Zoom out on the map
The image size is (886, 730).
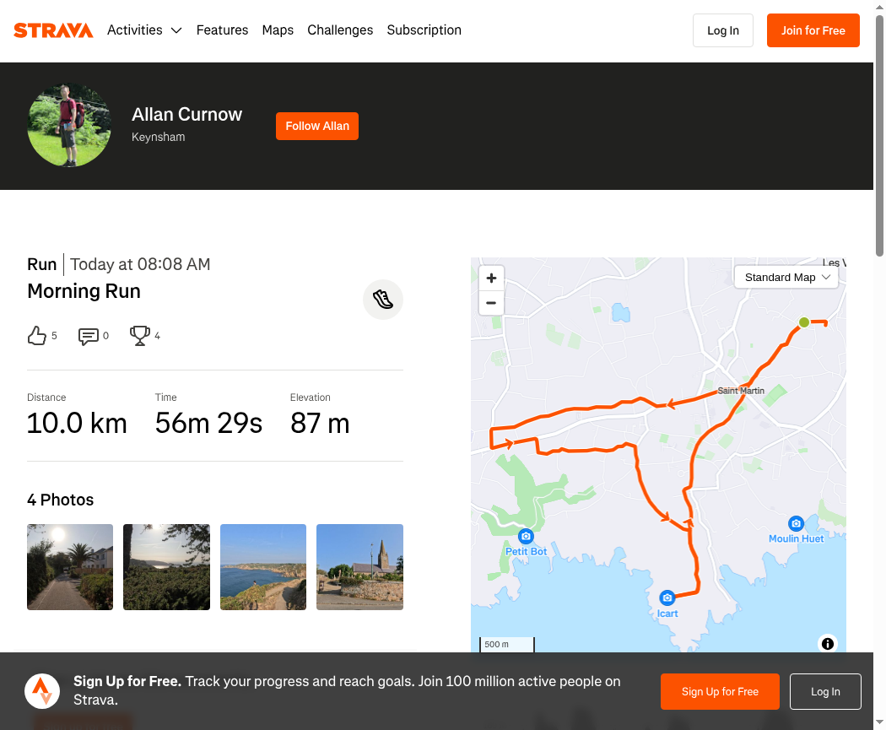point(491,303)
